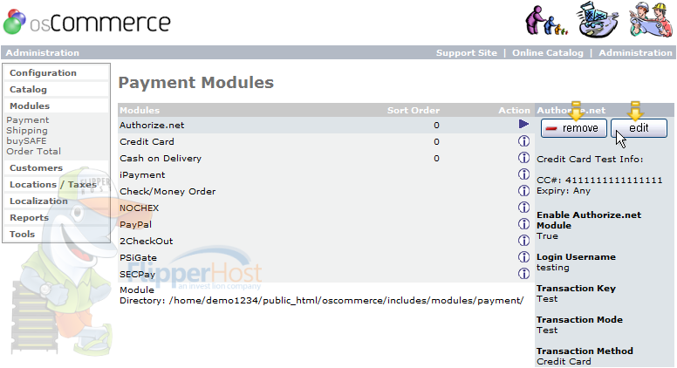This screenshot has width=677, height=368.
Task: Click the Action column header
Action: (514, 110)
